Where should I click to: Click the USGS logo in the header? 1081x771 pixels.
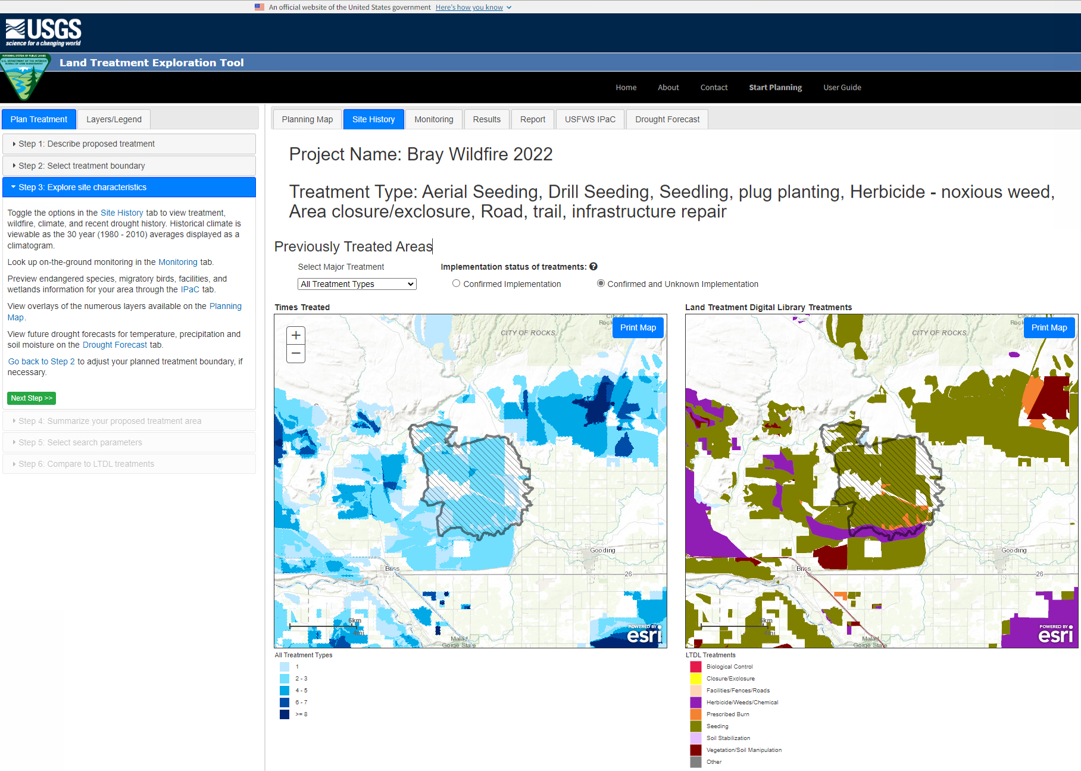[x=43, y=32]
